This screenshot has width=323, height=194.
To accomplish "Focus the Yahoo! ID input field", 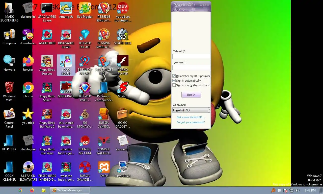I will pos(191,56).
